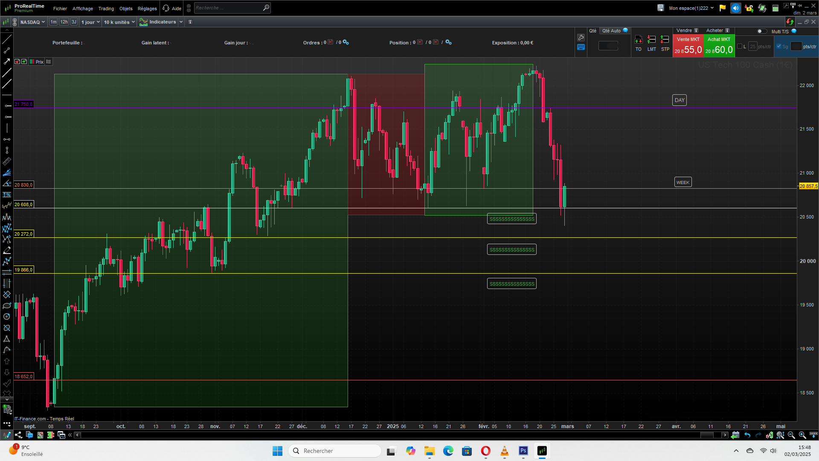
Task: Click the Recherche search field
Action: pos(228,8)
